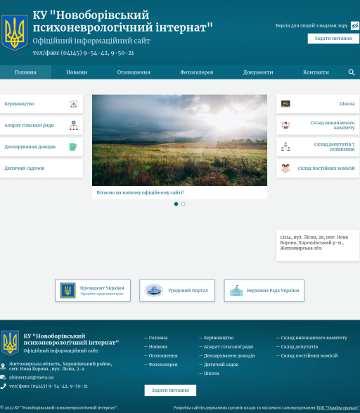Click the footer Задати питання button
This screenshot has width=360, height=413.
pyautogui.click(x=170, y=391)
